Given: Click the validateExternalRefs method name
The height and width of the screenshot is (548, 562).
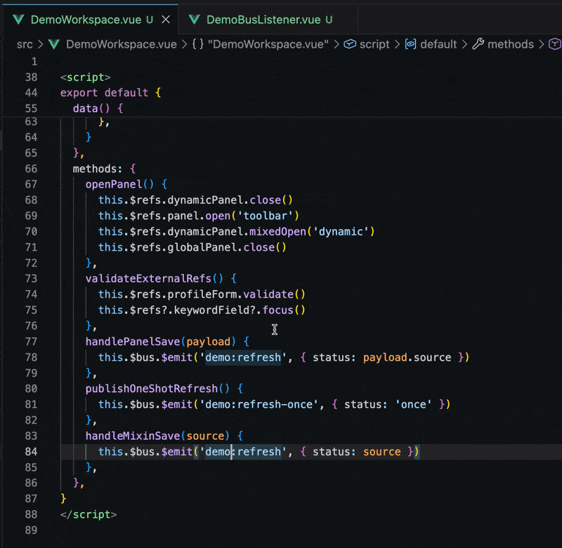Looking at the screenshot, I should (x=148, y=278).
